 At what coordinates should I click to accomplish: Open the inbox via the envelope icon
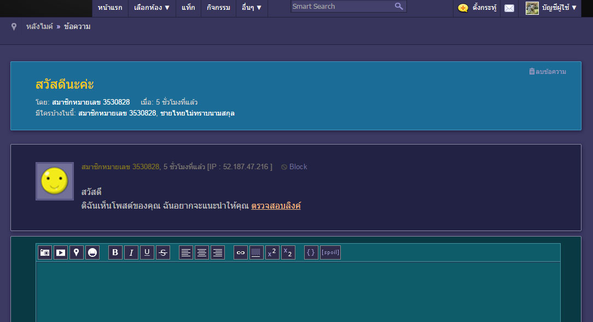point(509,8)
